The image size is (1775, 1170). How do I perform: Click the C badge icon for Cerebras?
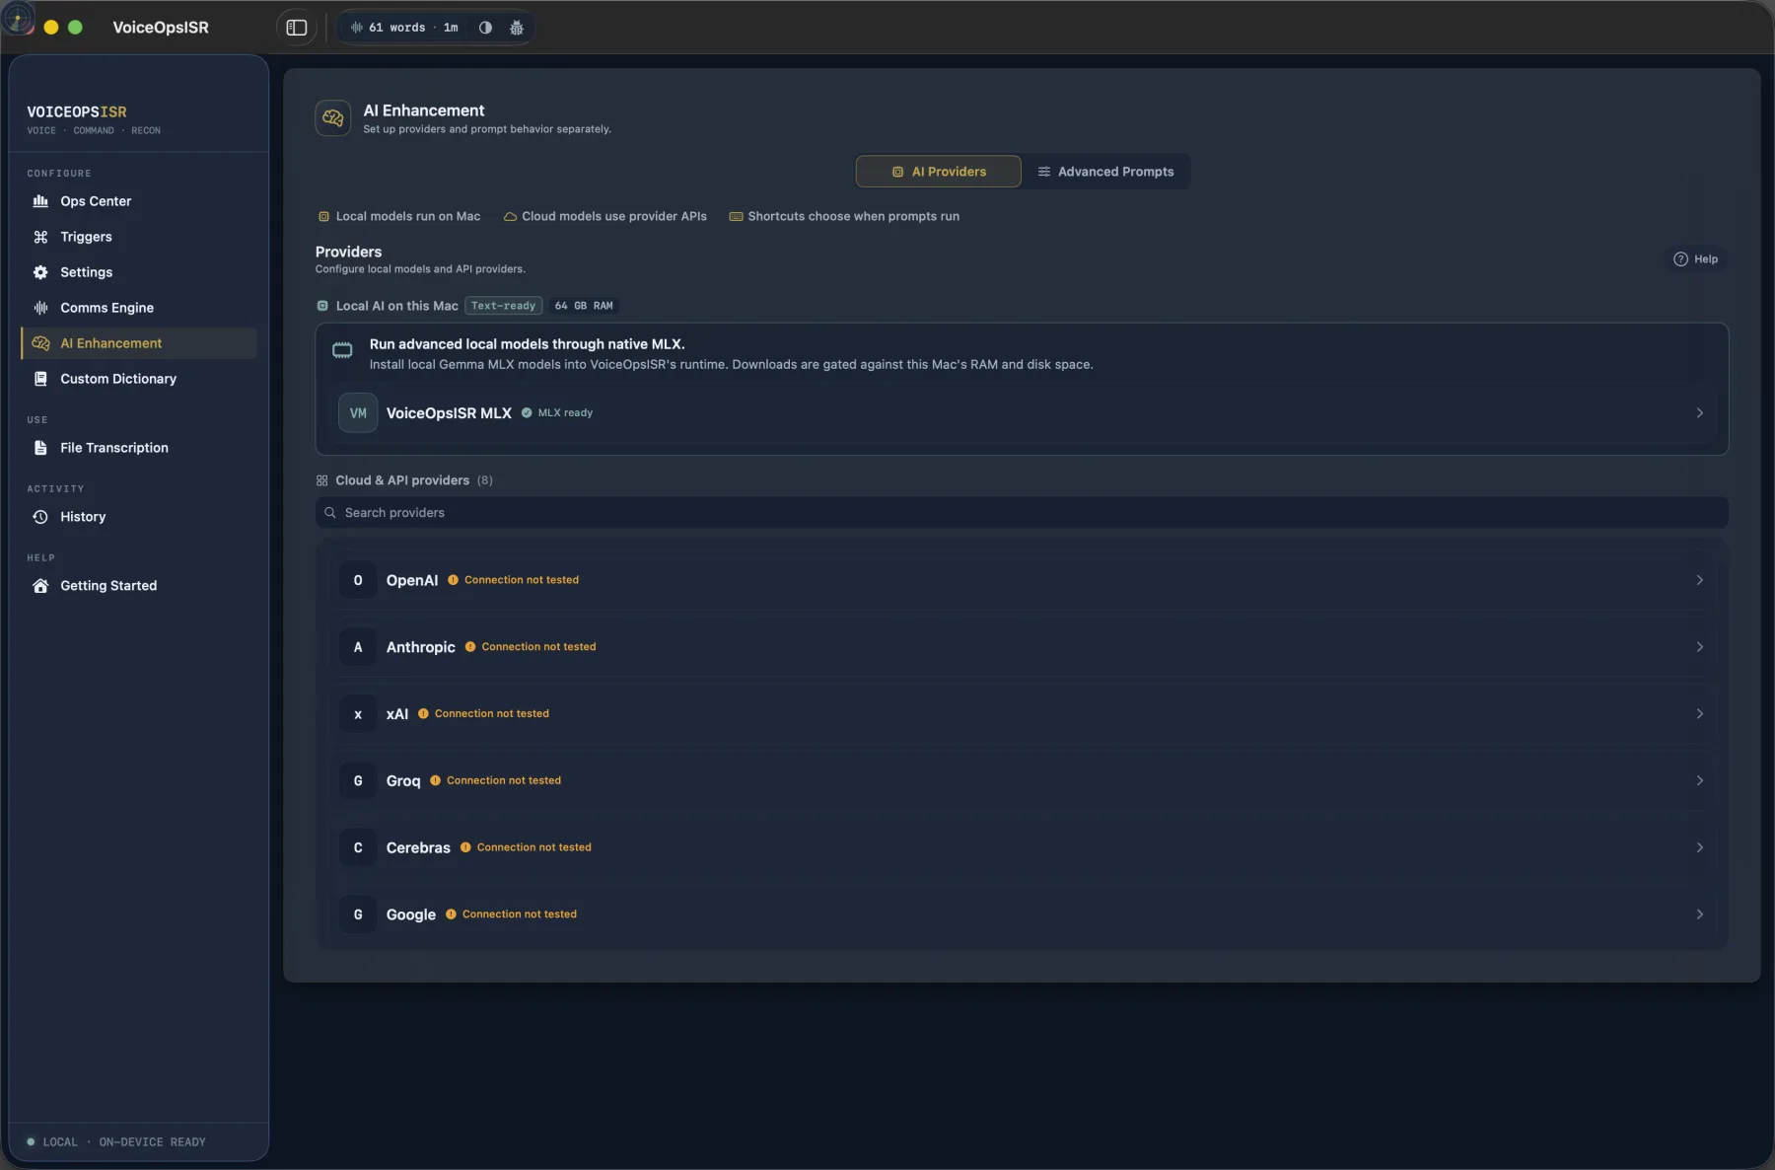(358, 847)
